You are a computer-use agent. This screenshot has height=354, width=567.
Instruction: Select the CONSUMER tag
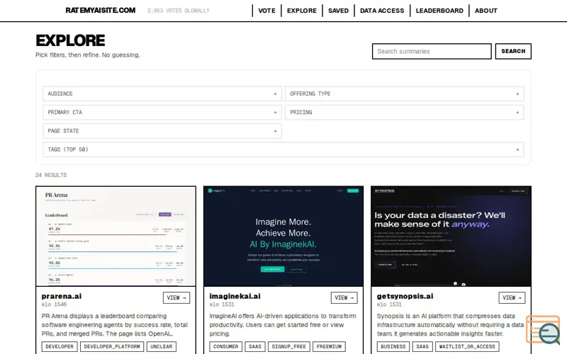tap(225, 346)
